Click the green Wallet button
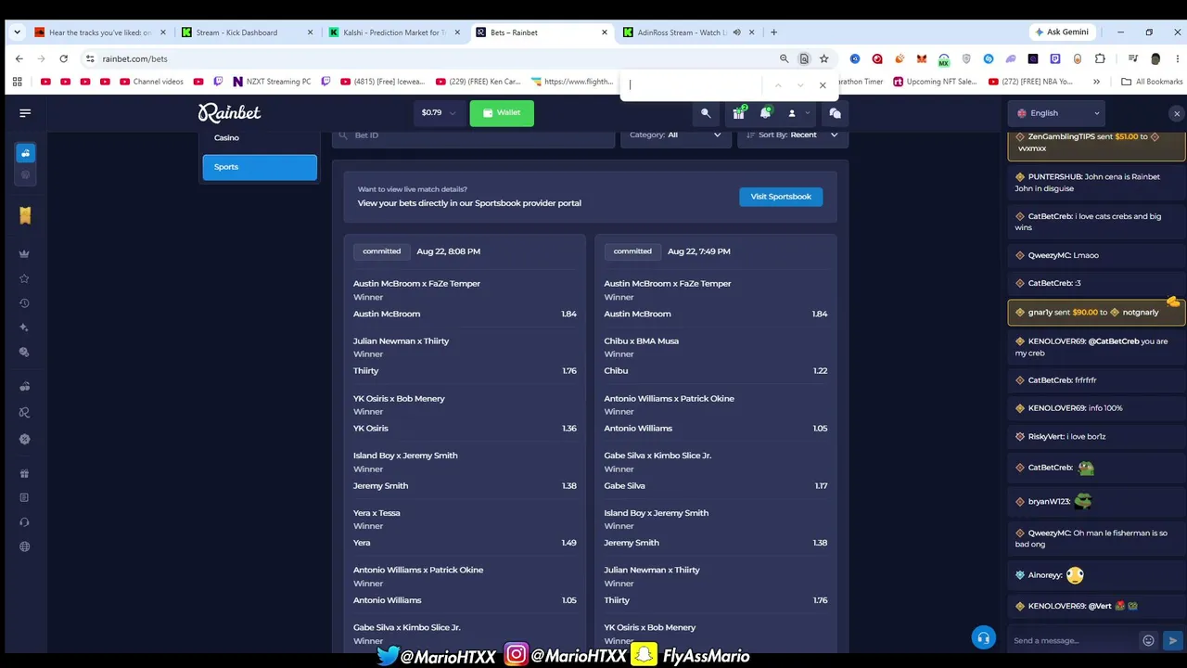 pos(502,113)
